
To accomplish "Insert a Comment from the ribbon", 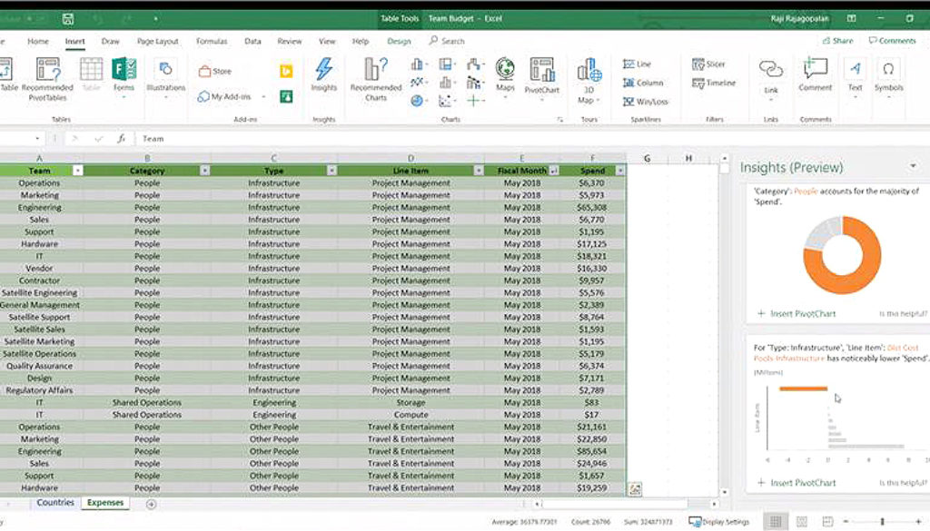I will coord(816,74).
